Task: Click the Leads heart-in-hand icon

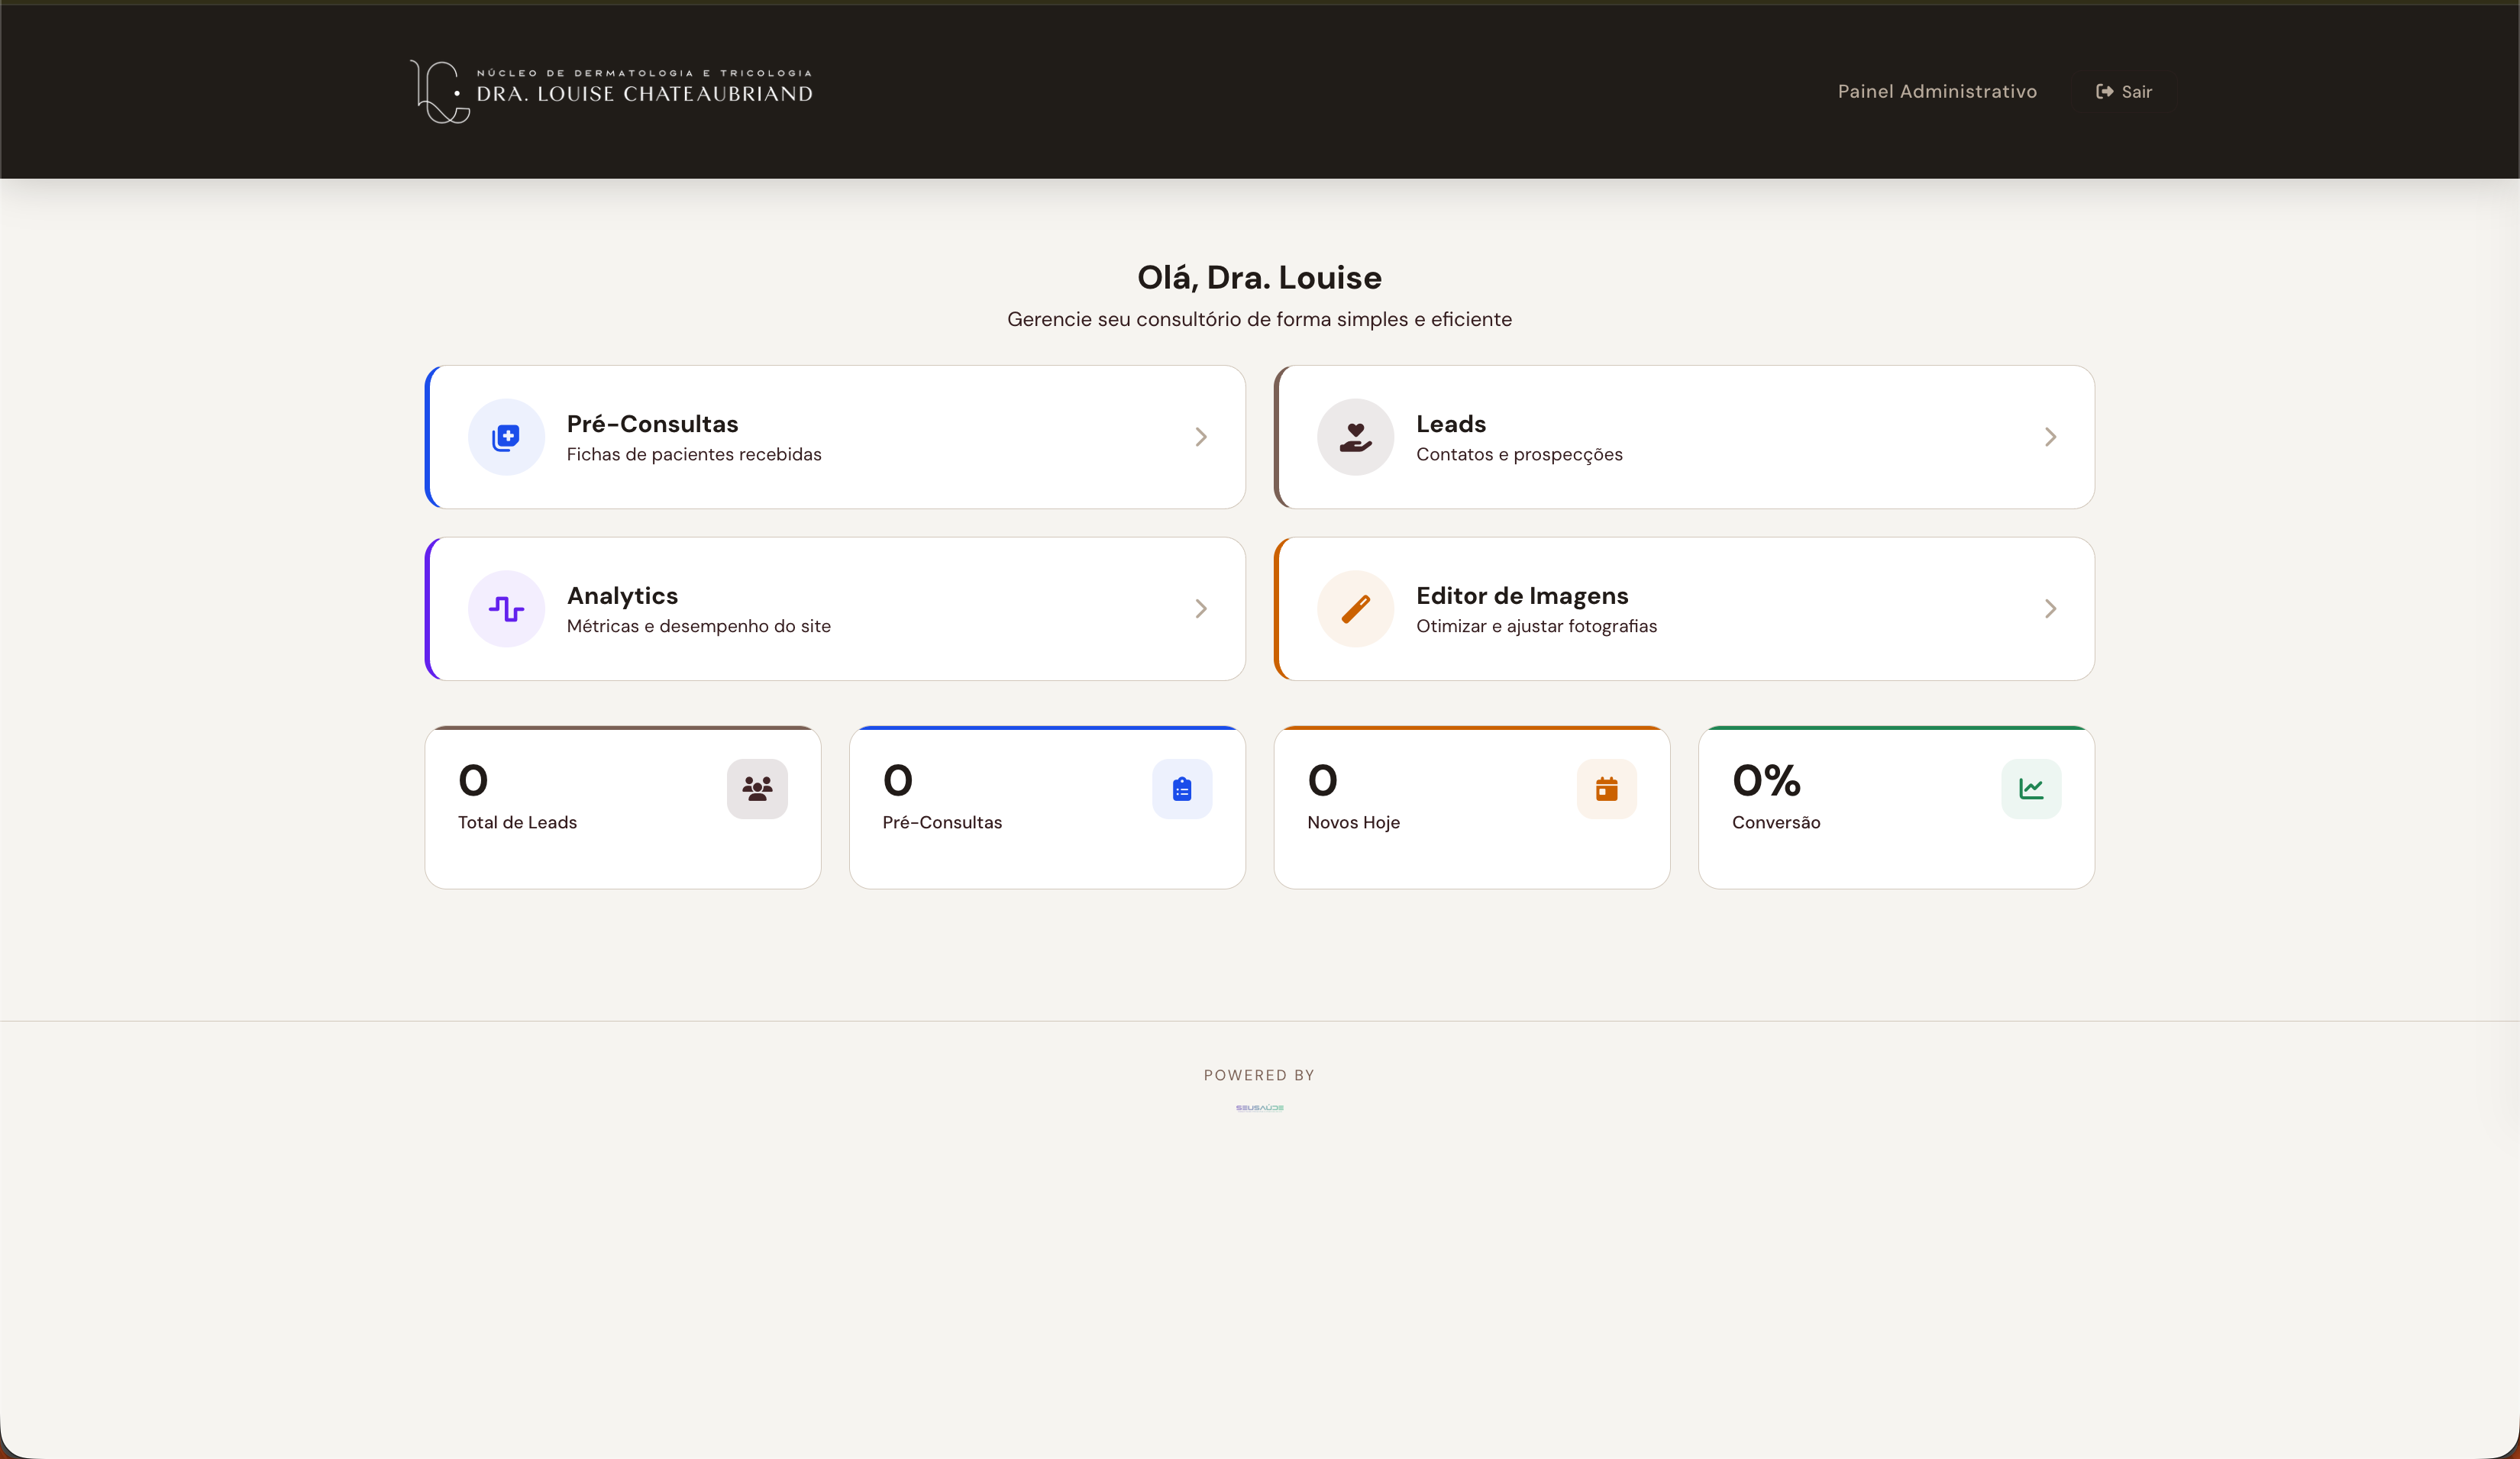Action: [x=1355, y=437]
